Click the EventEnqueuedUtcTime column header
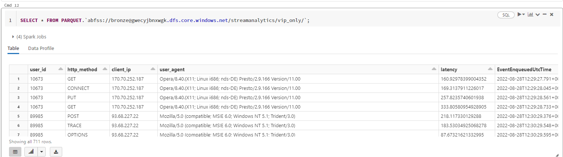Screen dimensions: 563x157 pos(524,69)
